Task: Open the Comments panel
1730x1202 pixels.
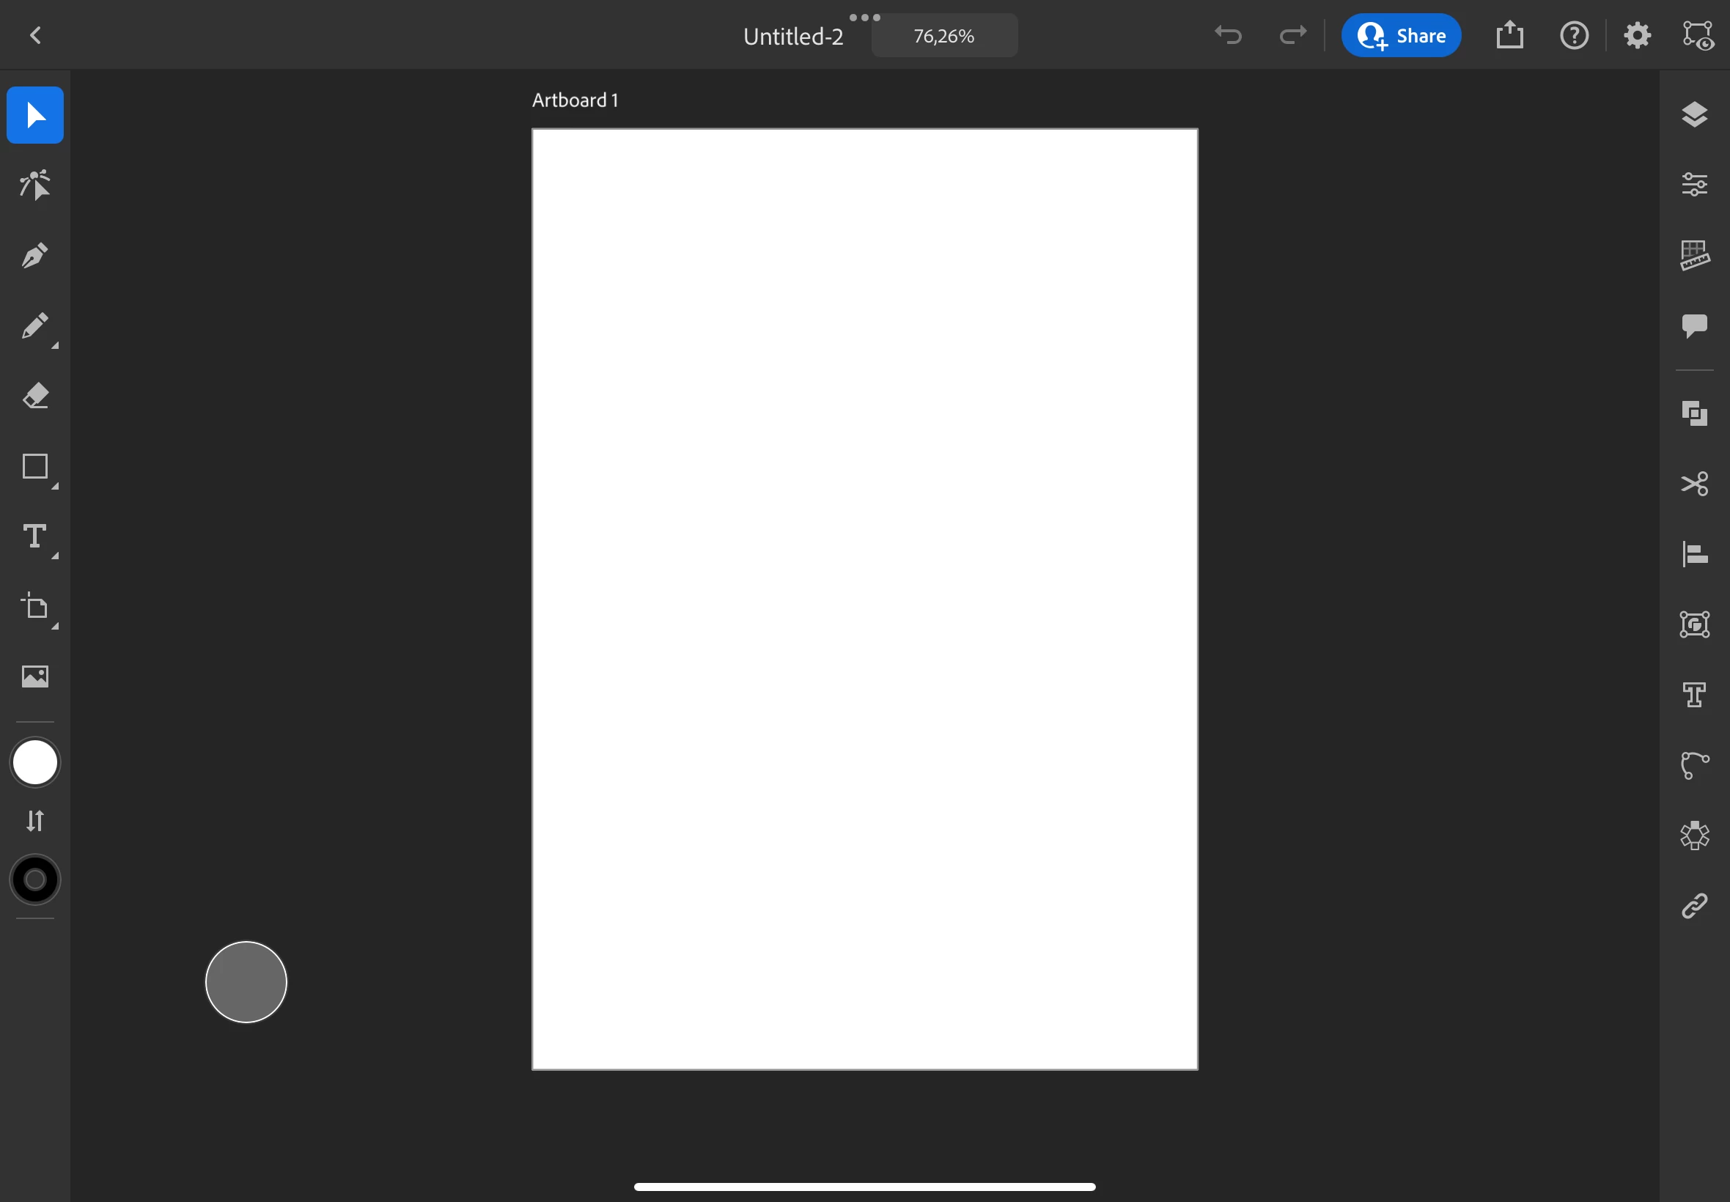Action: pos(1694,326)
